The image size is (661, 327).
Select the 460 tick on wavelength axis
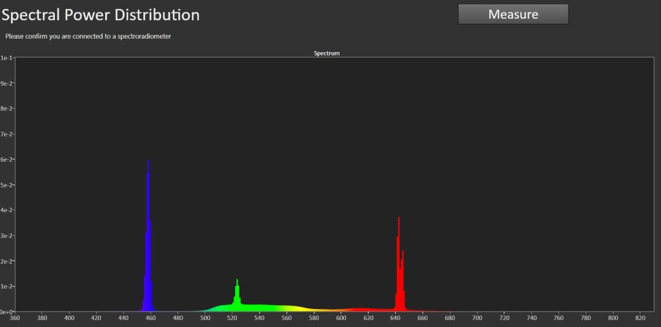151,318
